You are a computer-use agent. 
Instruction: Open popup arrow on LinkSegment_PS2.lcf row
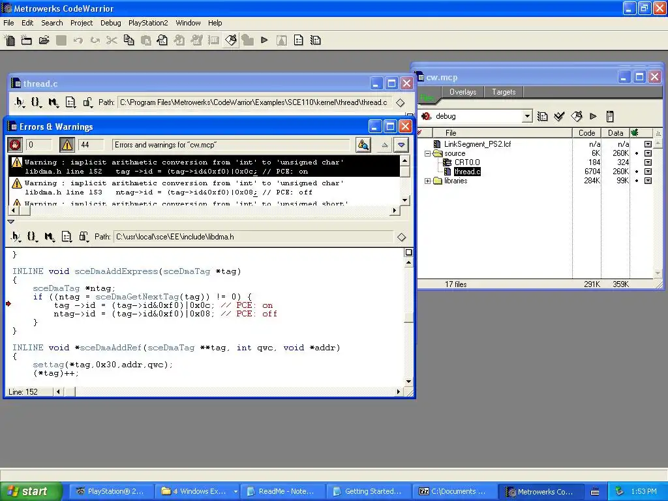(648, 144)
